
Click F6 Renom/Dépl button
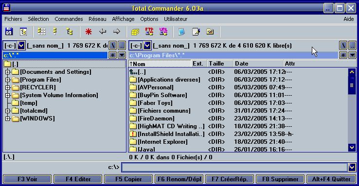coord(179,179)
